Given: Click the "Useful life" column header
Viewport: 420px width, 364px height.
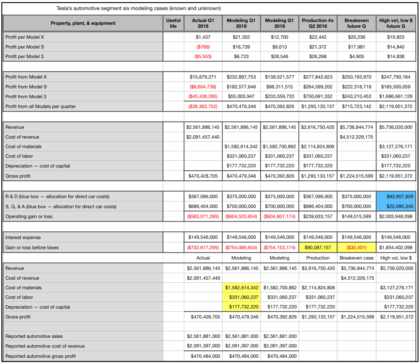Looking at the screenshot, I should 173,23.
